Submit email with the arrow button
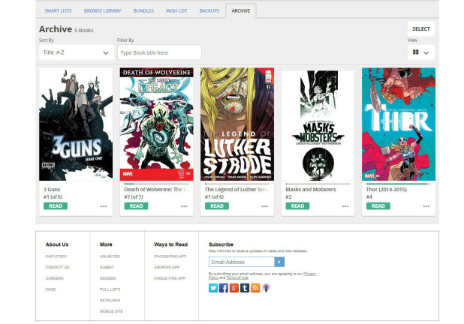464x324 pixels. coord(279,262)
